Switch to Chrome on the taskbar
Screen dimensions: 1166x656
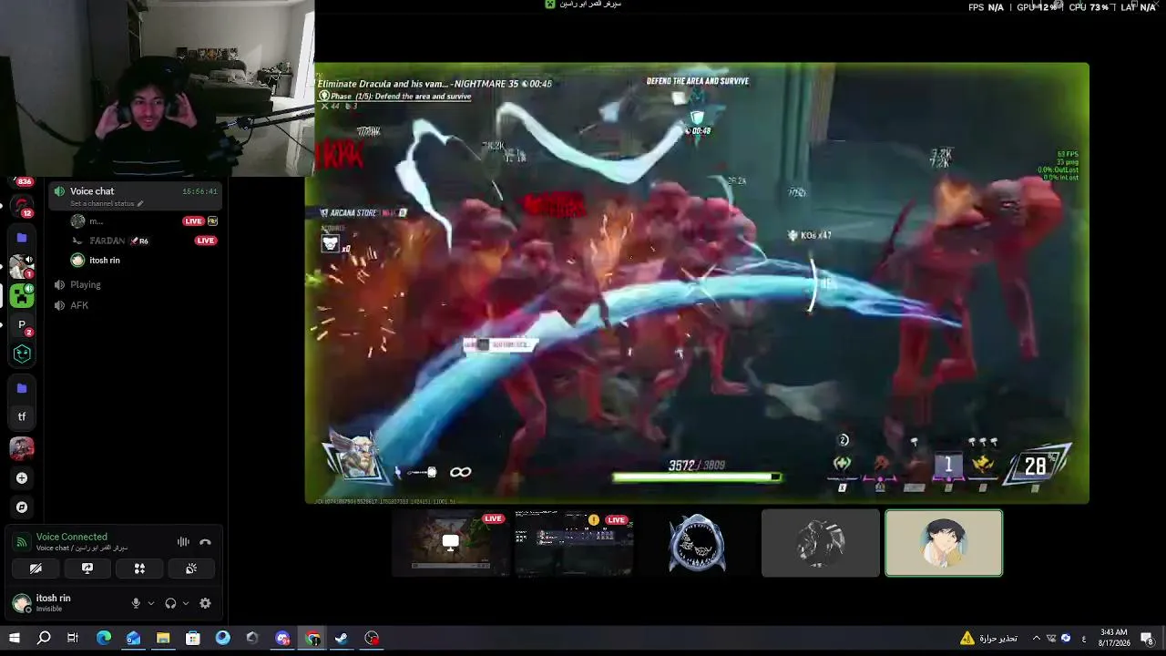click(312, 638)
